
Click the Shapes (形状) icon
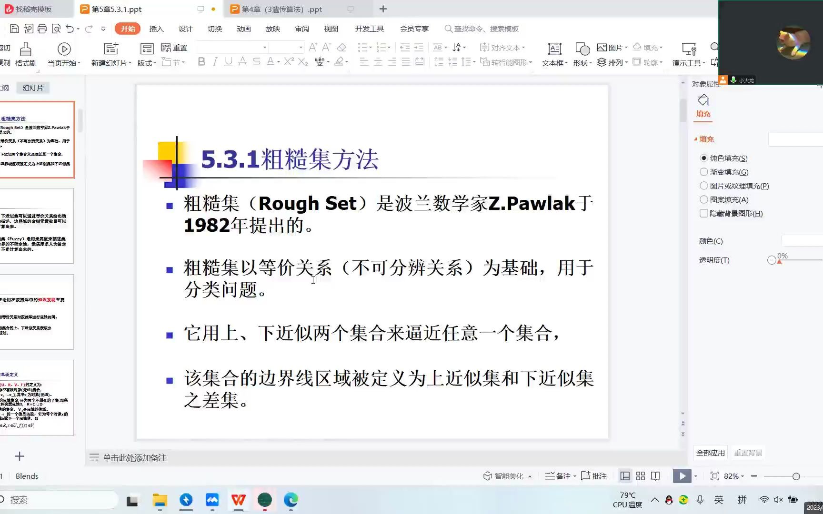[x=582, y=49]
